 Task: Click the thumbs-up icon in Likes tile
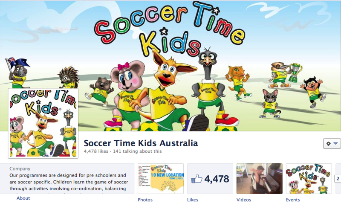[x=197, y=179]
